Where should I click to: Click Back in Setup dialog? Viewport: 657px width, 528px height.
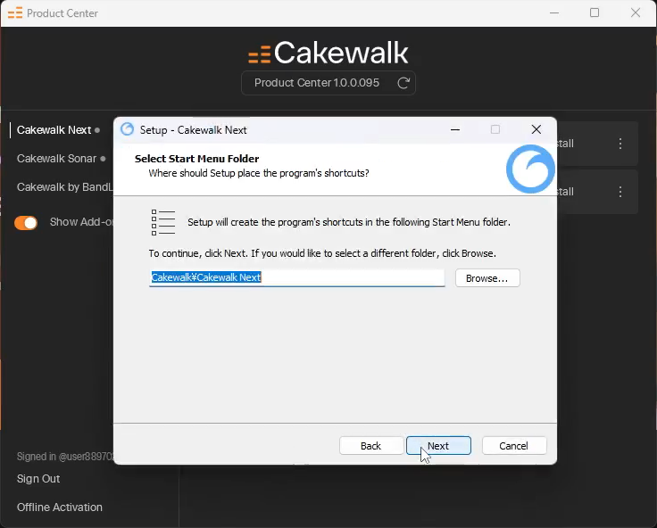point(370,446)
